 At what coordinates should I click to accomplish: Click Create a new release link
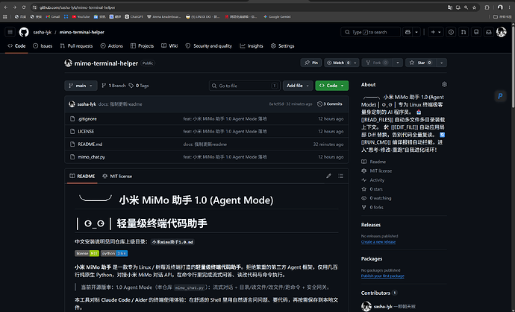378,242
